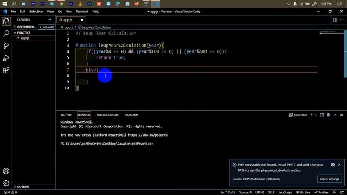347x195 pixels.
Task: Open the Run and Debug view
Action: (6, 58)
